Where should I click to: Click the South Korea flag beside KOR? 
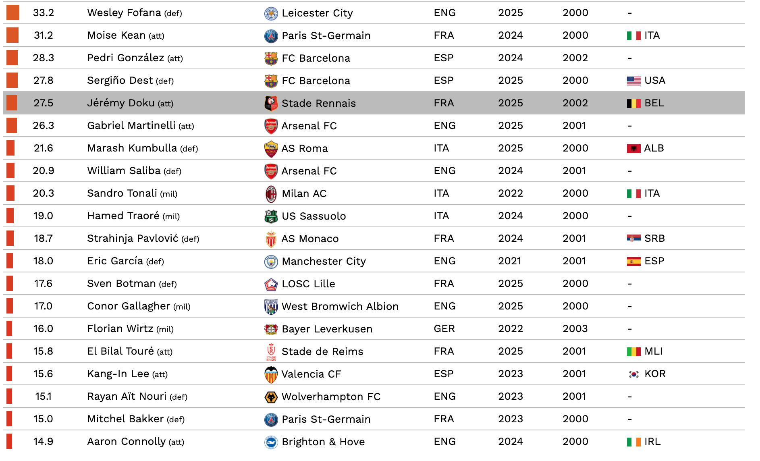[x=633, y=374]
